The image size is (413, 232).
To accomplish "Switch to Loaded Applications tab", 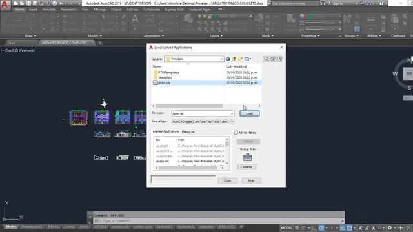I will 166,131.
